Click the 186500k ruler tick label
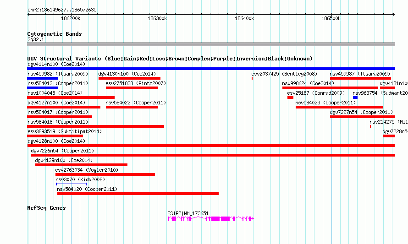408x244 pixels. 331,18
